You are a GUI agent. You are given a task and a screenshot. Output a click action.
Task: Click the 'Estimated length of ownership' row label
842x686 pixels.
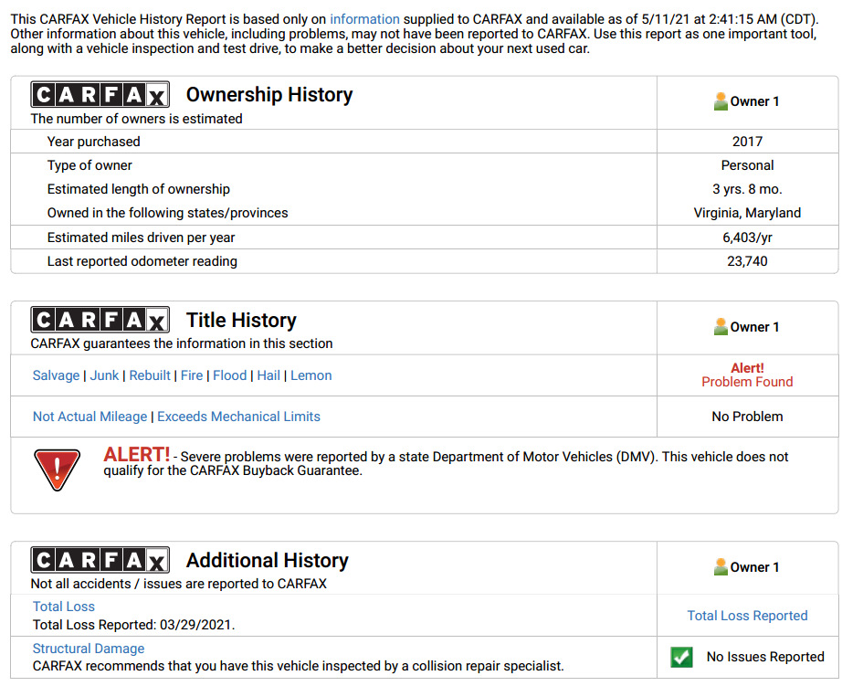(139, 189)
